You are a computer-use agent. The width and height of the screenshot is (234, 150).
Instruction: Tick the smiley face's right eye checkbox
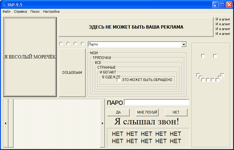[215, 56]
